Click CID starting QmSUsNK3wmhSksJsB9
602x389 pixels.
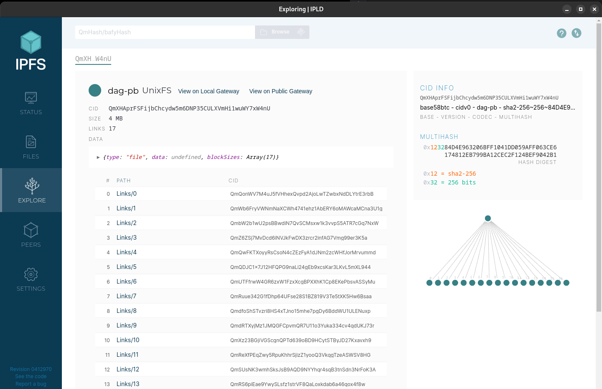pyautogui.click(x=303, y=370)
